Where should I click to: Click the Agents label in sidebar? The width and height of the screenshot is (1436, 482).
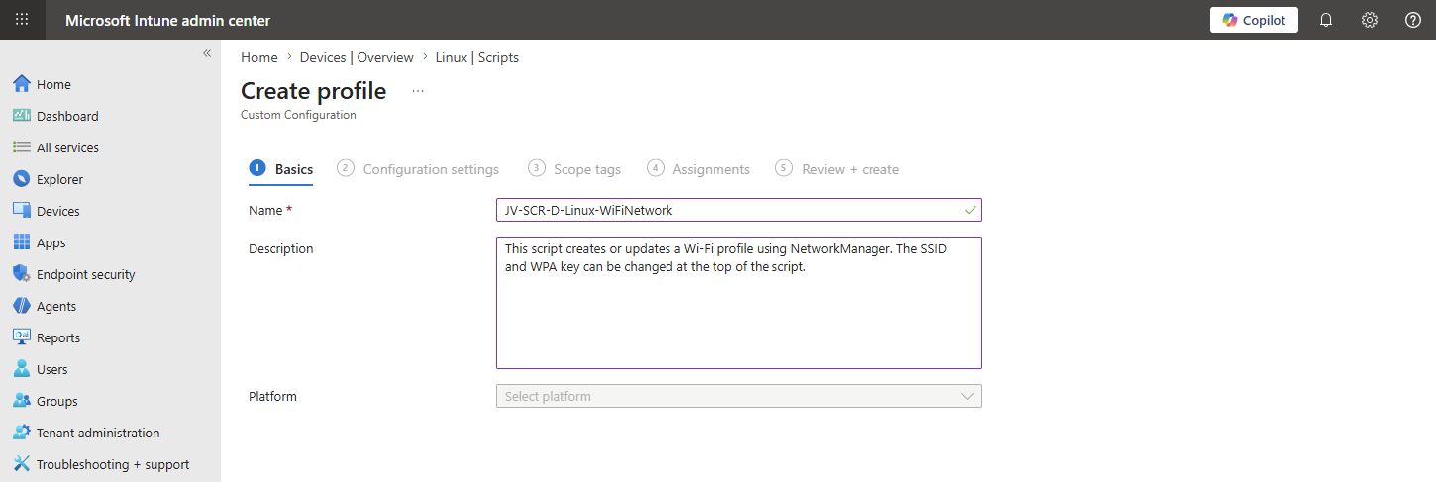pos(56,306)
